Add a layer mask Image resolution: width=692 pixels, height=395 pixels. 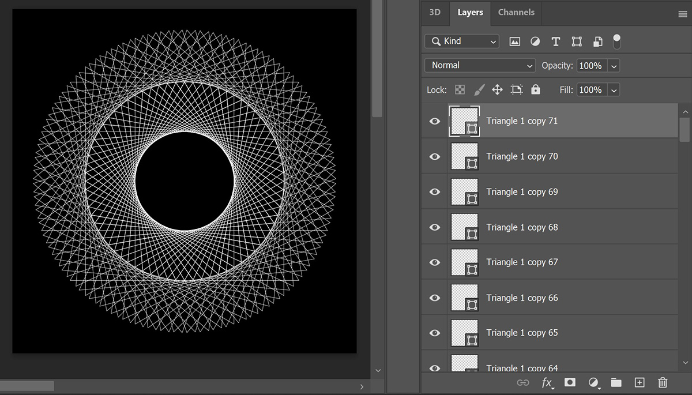pos(569,382)
